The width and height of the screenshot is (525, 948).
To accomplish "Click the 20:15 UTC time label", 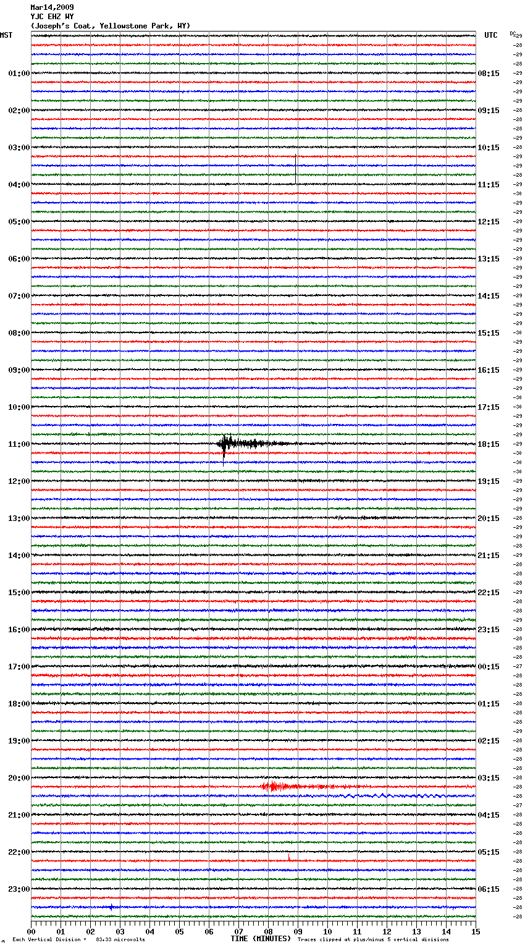I will click(489, 518).
